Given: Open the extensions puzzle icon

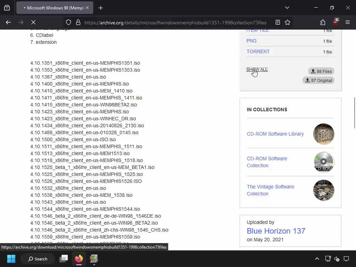Looking at the screenshot, I should (323, 22).
